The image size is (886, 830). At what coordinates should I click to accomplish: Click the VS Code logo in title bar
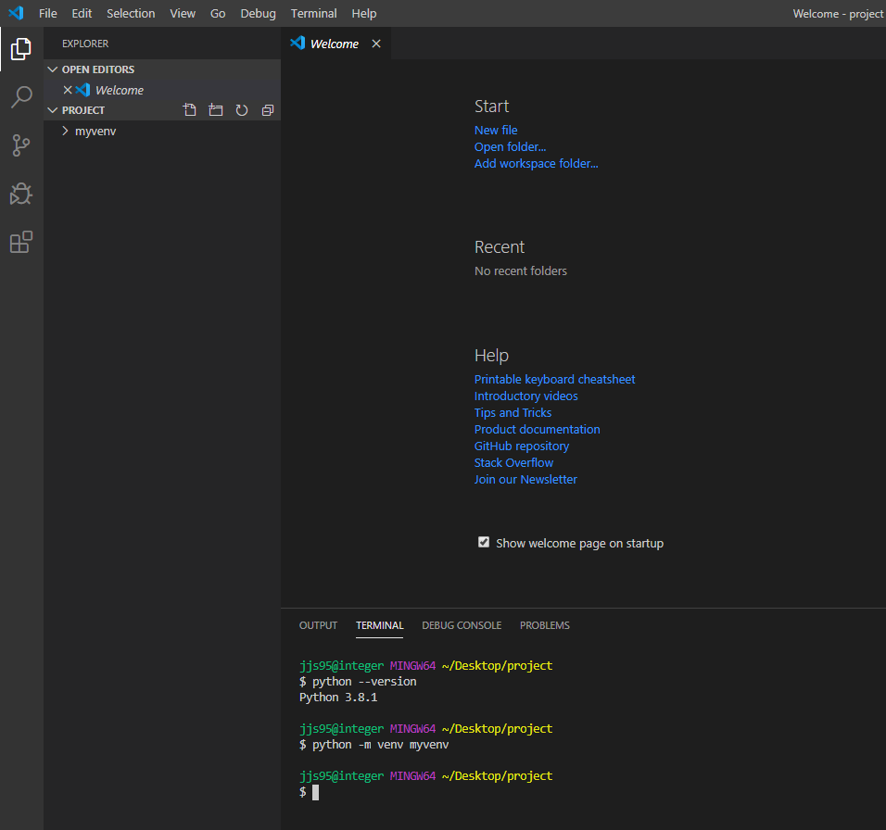coord(16,13)
